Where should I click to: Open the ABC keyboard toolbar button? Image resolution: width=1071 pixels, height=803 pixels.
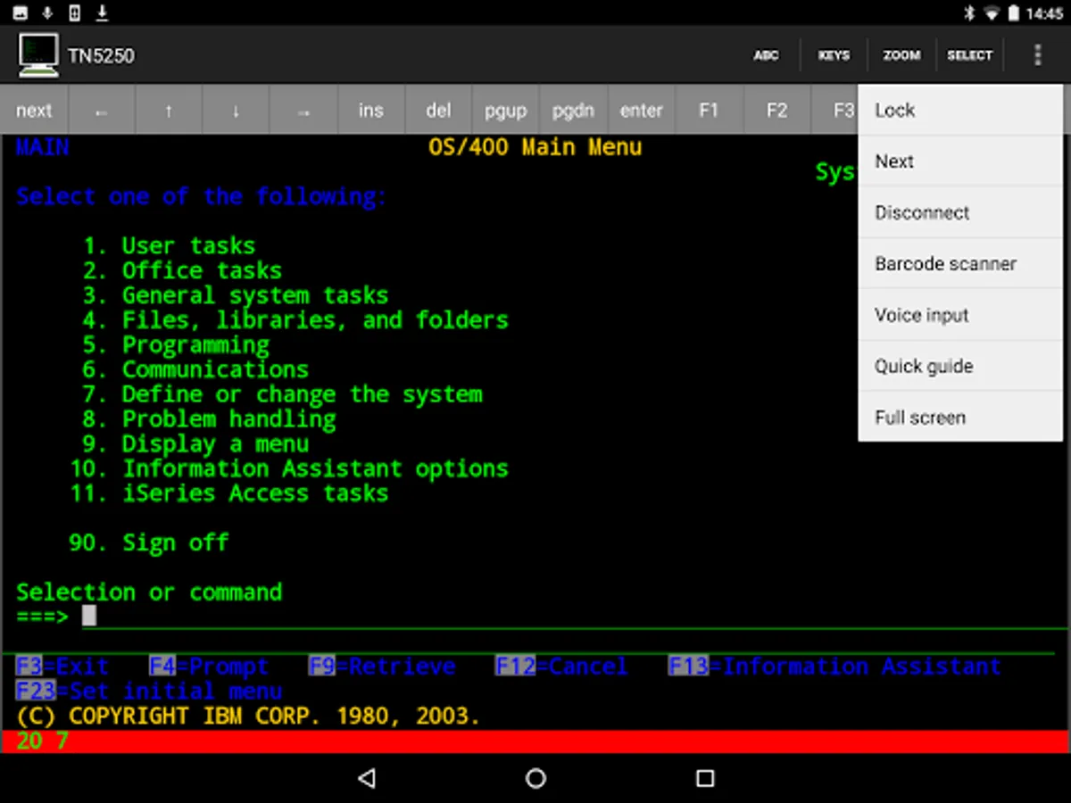[766, 55]
